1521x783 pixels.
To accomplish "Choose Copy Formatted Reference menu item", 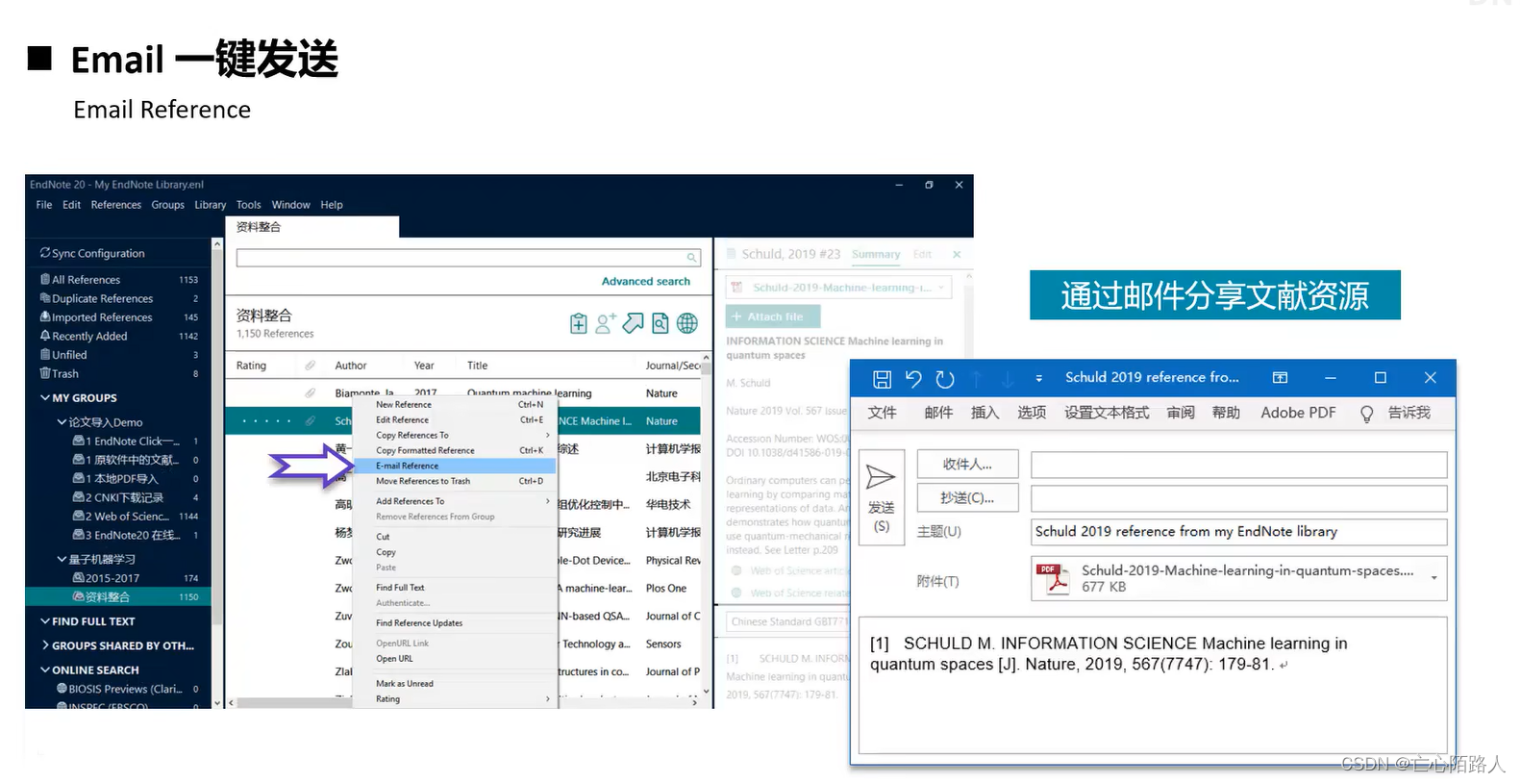I will (454, 450).
